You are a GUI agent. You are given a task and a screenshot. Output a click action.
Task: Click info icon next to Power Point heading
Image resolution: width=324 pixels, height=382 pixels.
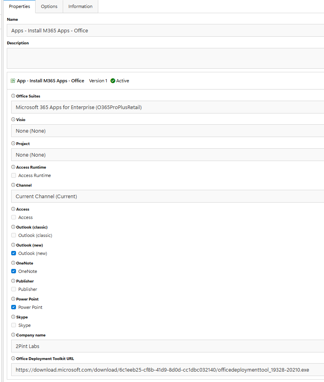13,298
